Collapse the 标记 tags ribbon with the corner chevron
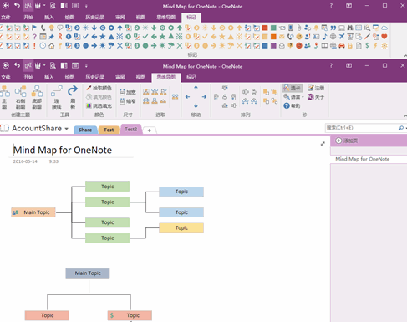 (405, 56)
